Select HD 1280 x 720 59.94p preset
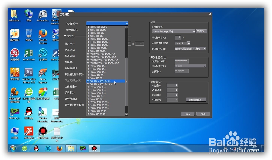Viewport: 272px width, 160px height. 106,27
